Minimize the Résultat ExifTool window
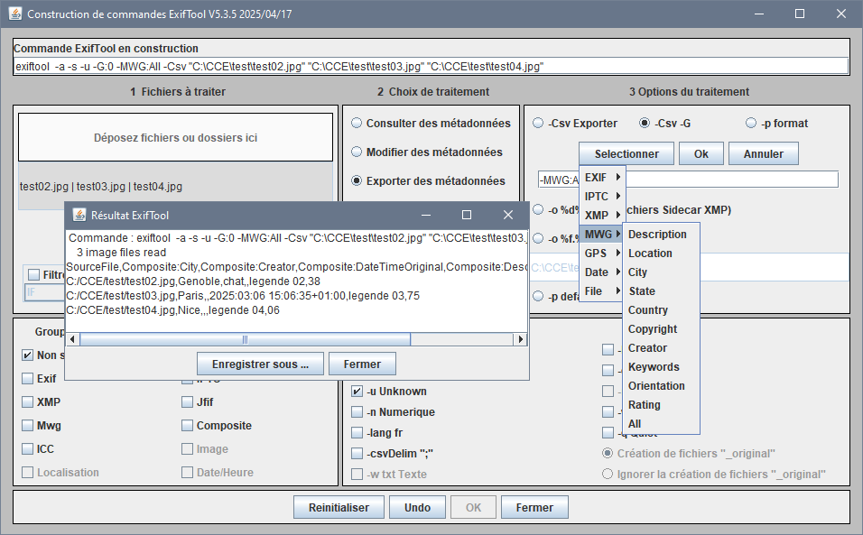Screen dimensions: 863x535 pos(425,215)
